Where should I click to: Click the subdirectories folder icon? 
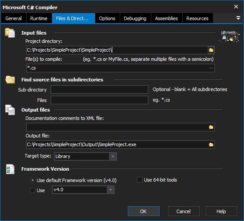[x=10, y=80]
